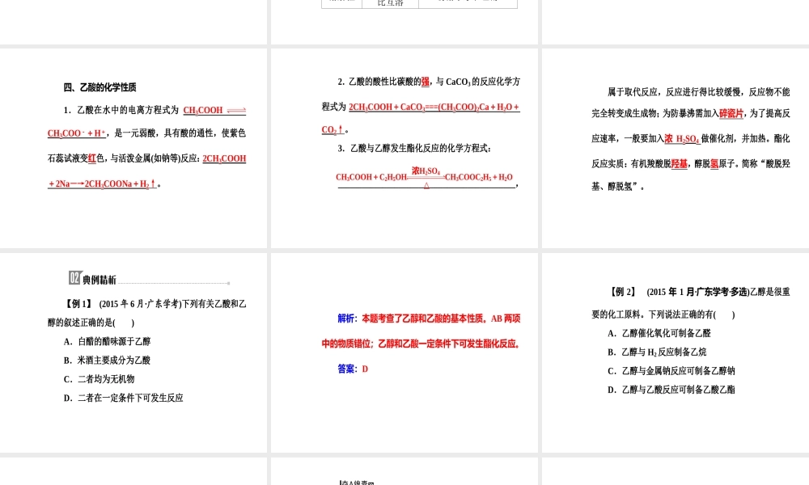This screenshot has width=809, height=485.
Task: Switch to the 【例2】 example slide
Action: coord(674,352)
